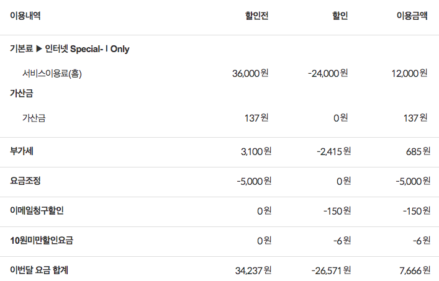Click the 36,000원 pre-discount amount
The width and height of the screenshot is (439, 281).
pyautogui.click(x=250, y=73)
